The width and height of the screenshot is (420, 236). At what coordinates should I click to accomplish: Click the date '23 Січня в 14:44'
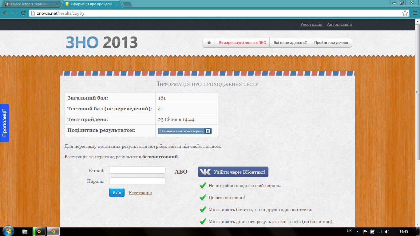[x=176, y=120]
